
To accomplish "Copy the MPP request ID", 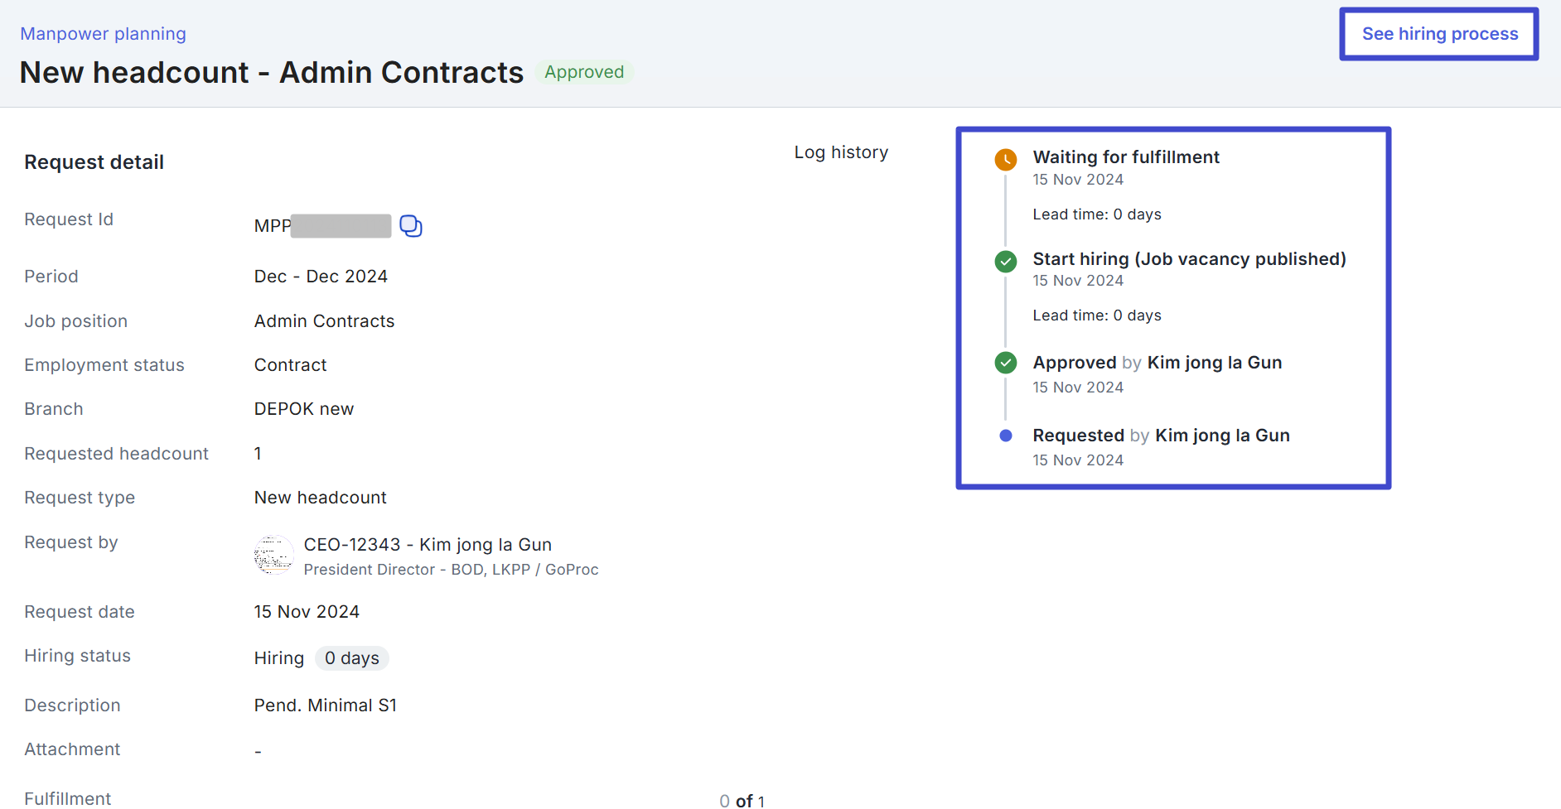I will (x=411, y=226).
